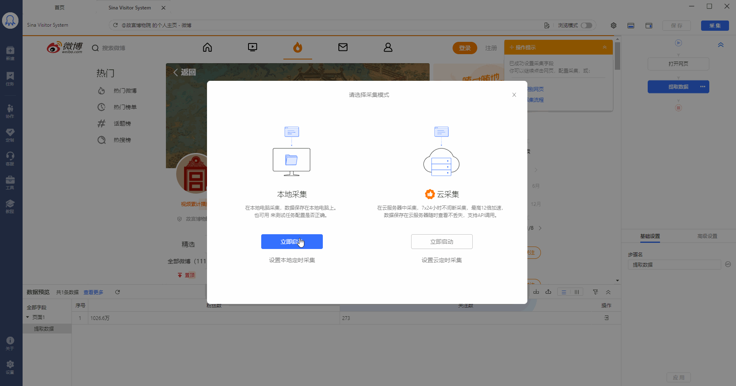736x386 pixels.
Task: Collapse the 操作提示 panel
Action: pos(605,48)
